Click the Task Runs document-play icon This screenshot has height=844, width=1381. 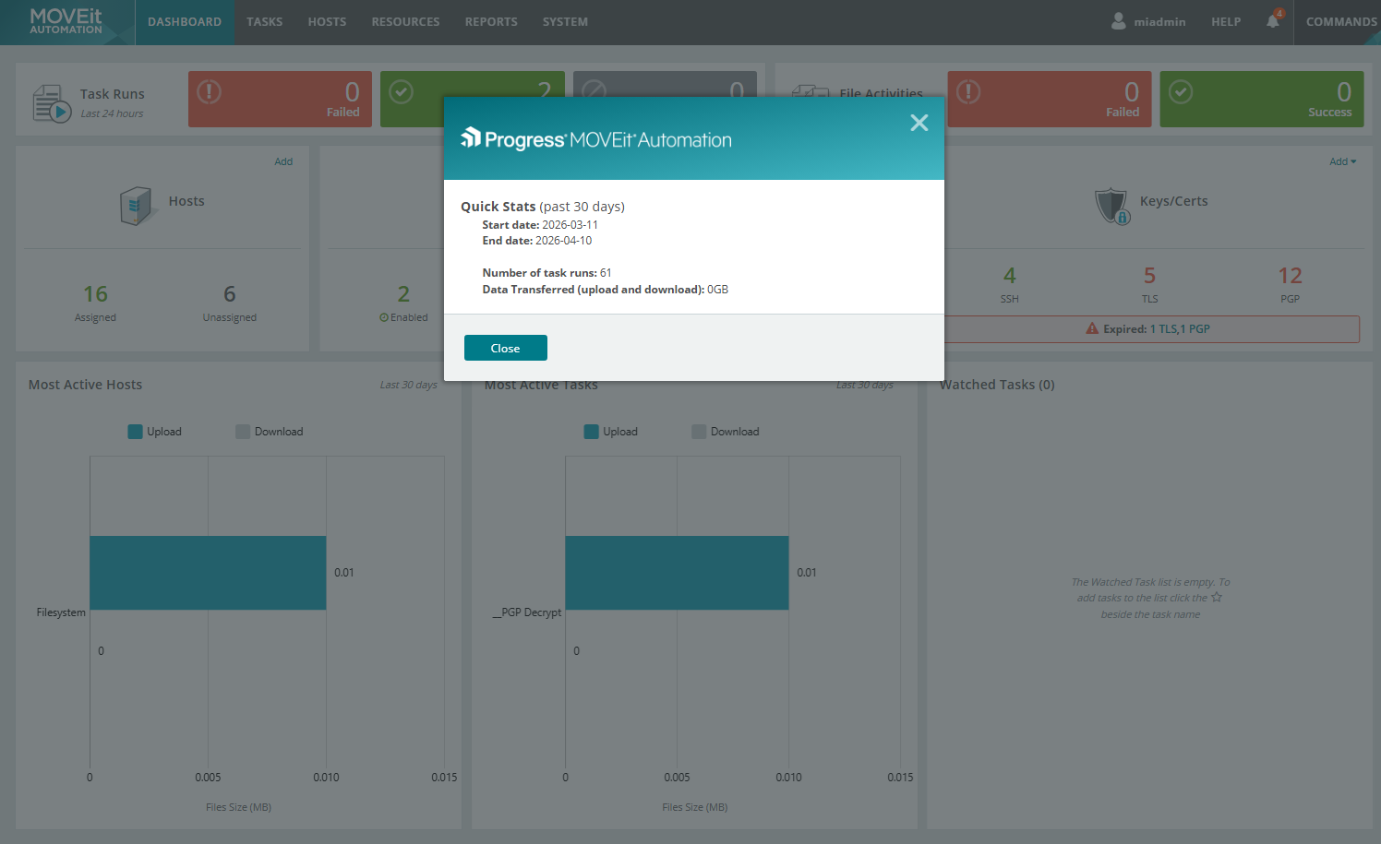tap(52, 103)
